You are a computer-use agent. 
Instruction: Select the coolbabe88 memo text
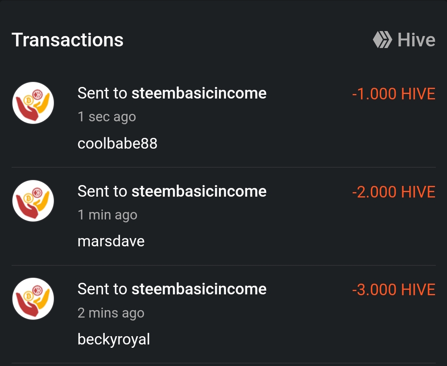pos(117,144)
